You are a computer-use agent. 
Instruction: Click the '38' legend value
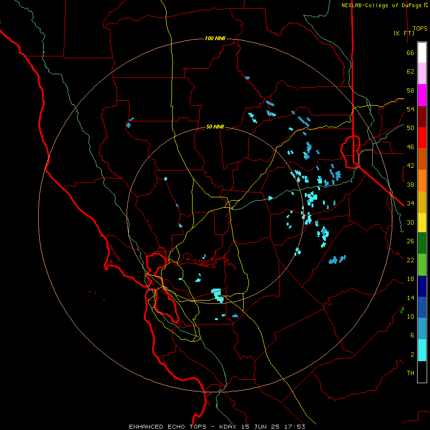click(x=410, y=184)
